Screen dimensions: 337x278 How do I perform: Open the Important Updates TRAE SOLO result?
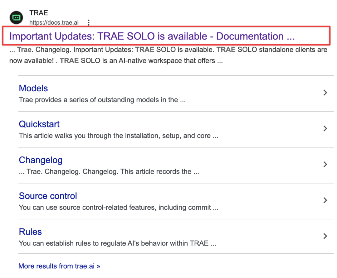(152, 36)
